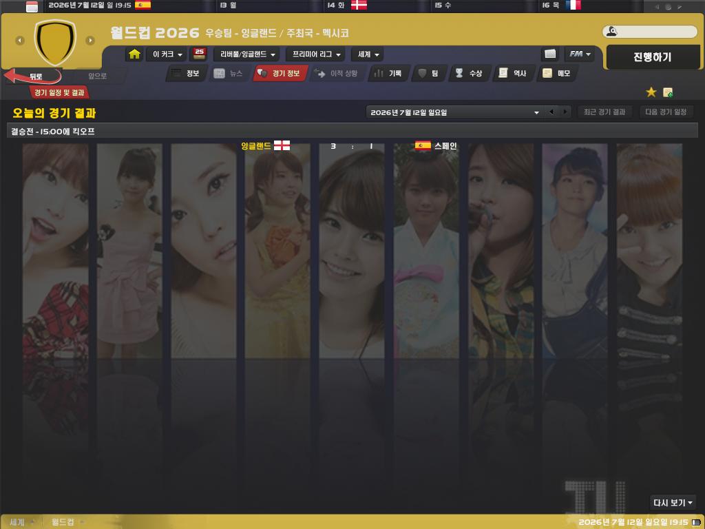Open the FM menu dropdown
Image resolution: width=705 pixels, height=529 pixels.
(580, 54)
